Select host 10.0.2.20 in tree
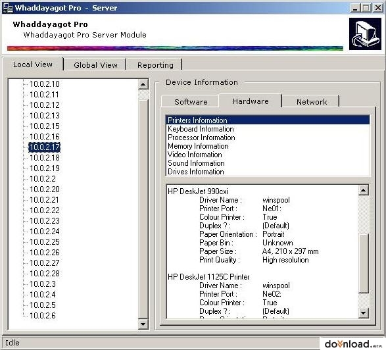The image size is (386, 350). [45, 189]
